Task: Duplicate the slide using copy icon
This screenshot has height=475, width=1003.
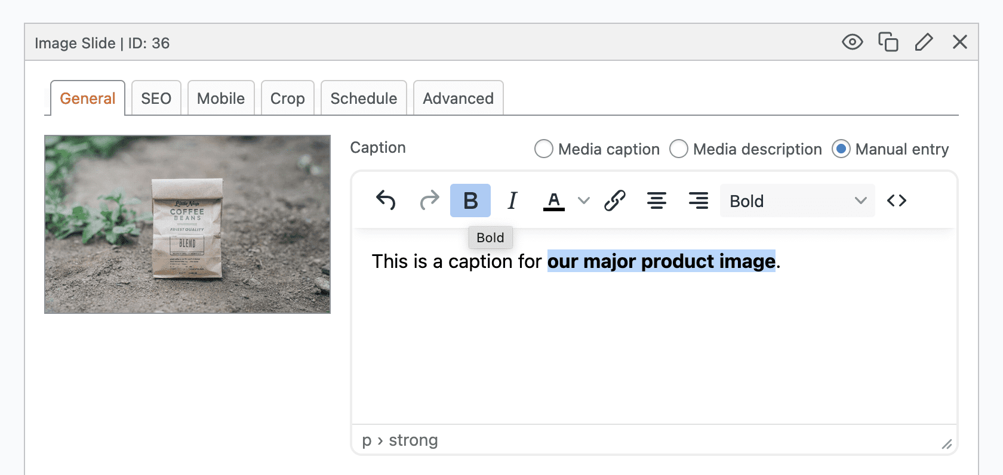Action: [x=888, y=42]
